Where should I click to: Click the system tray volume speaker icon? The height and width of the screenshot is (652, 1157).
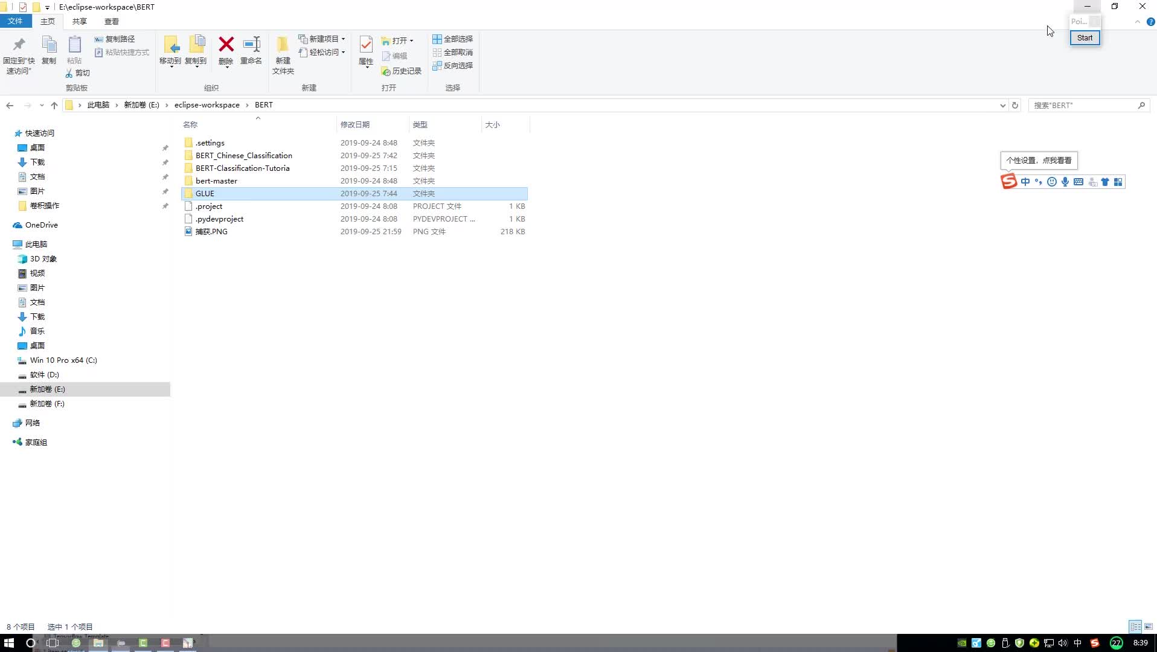click(x=1063, y=643)
